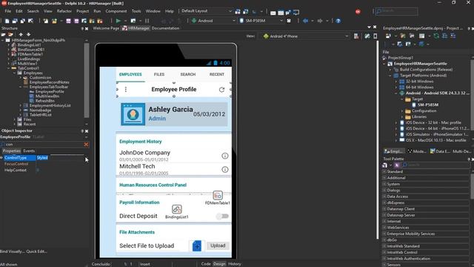Screen dimensions: 474x267
Task: Open the File menu
Action: tap(8, 11)
